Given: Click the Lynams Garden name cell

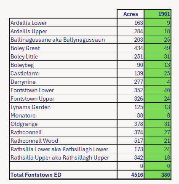Looking at the screenshot, I should 63,107.
